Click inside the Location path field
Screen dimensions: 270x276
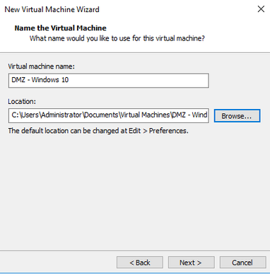pyautogui.click(x=109, y=115)
